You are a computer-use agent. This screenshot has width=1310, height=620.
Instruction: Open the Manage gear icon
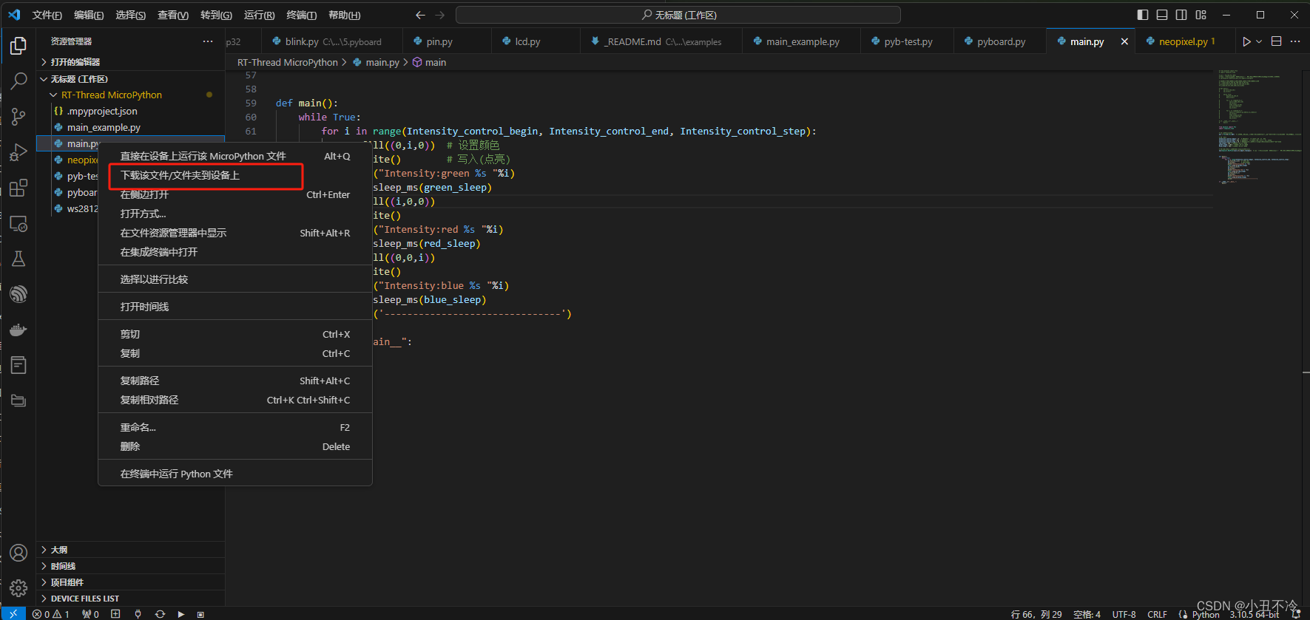[18, 588]
